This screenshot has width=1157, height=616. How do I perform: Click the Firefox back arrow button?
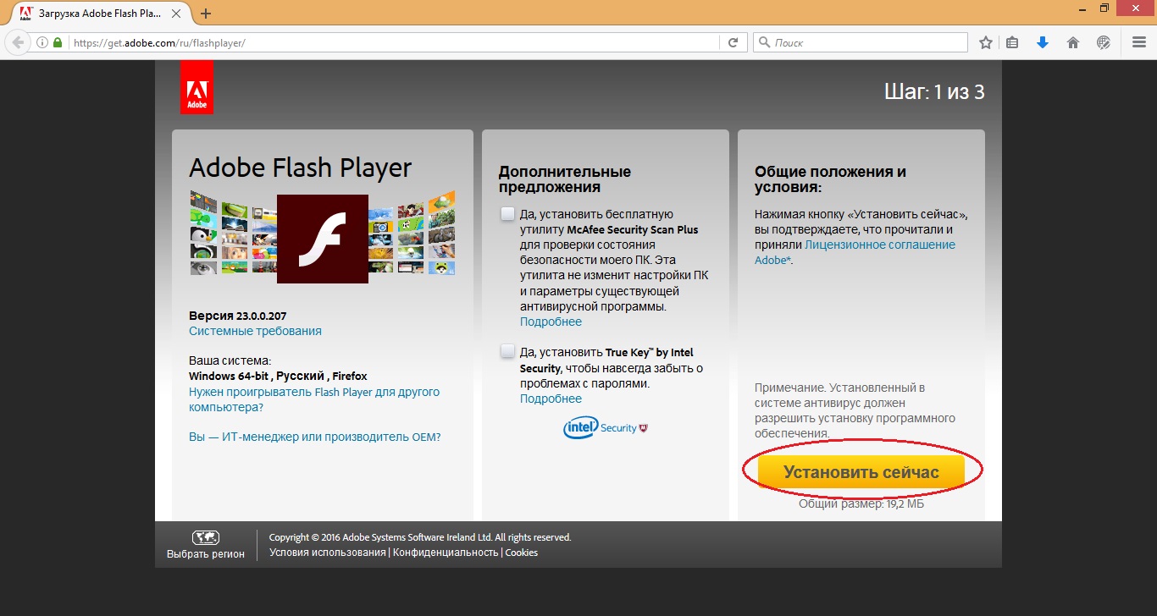click(x=17, y=42)
